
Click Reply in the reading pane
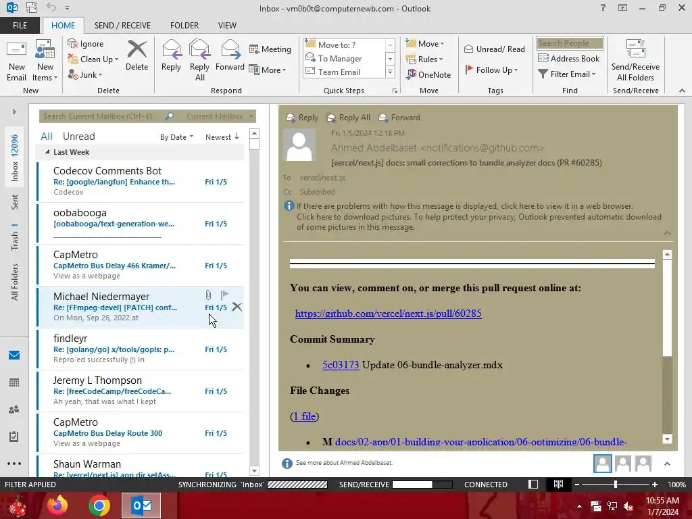[x=302, y=118]
